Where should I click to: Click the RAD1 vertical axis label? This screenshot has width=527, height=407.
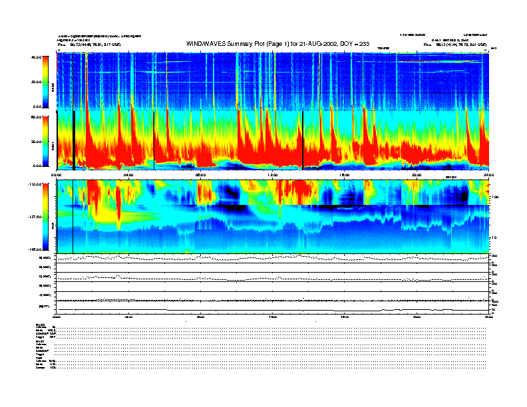click(x=53, y=146)
